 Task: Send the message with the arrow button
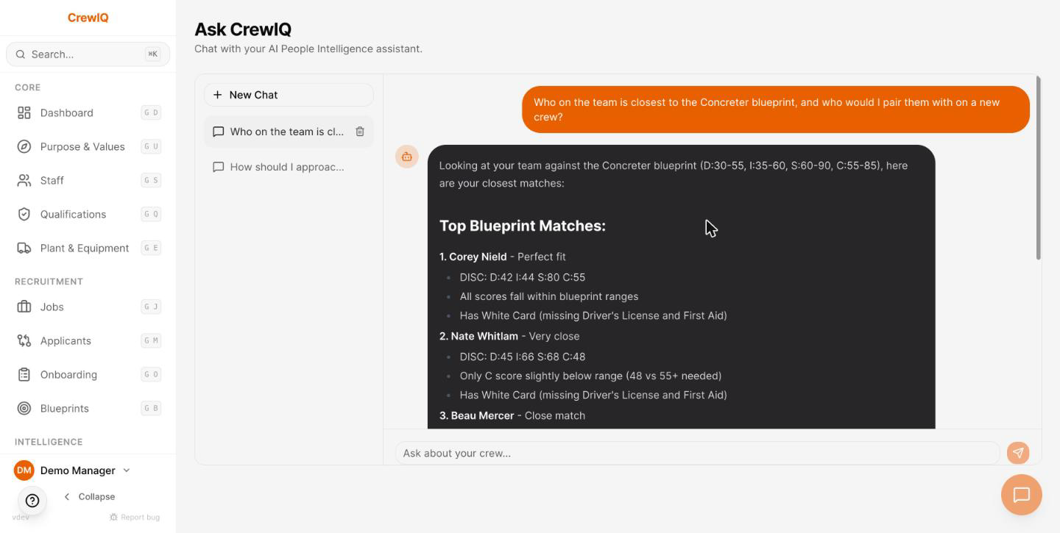(1018, 453)
